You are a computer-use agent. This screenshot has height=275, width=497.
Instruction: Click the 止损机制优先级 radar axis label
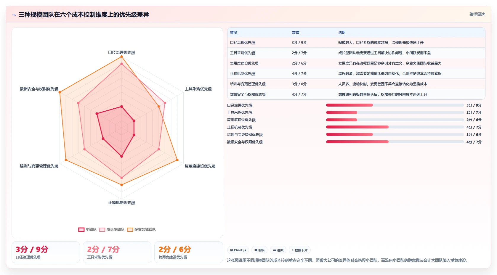(121, 202)
